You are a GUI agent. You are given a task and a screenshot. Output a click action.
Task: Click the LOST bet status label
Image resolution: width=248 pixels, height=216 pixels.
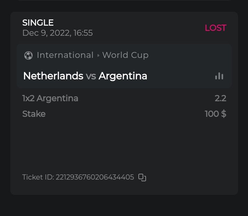[x=215, y=28]
